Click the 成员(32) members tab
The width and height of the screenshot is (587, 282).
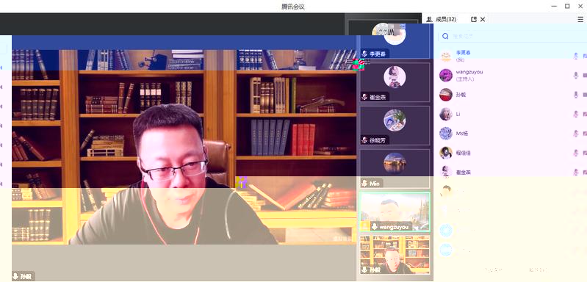click(x=442, y=19)
